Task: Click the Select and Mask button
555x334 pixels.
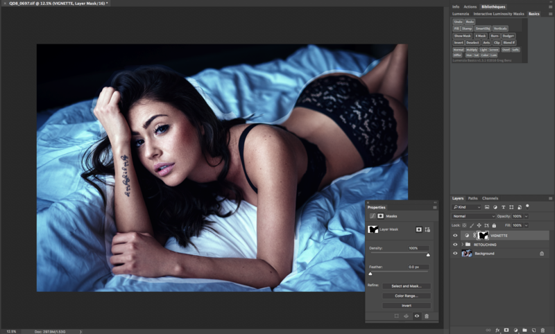Action: click(406, 285)
